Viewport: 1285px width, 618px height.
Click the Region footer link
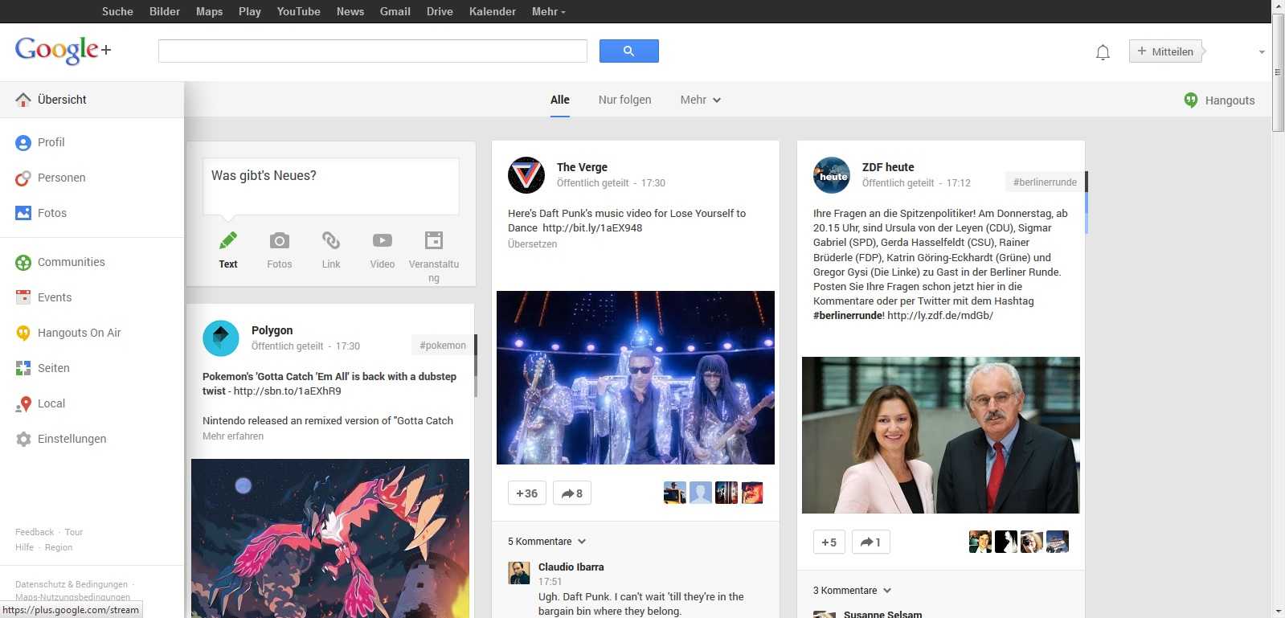59,547
